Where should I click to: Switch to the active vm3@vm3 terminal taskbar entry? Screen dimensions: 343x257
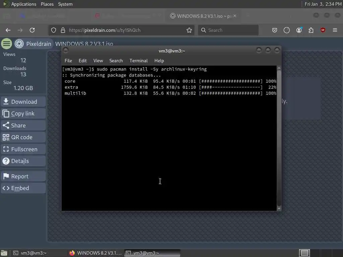click(152, 253)
